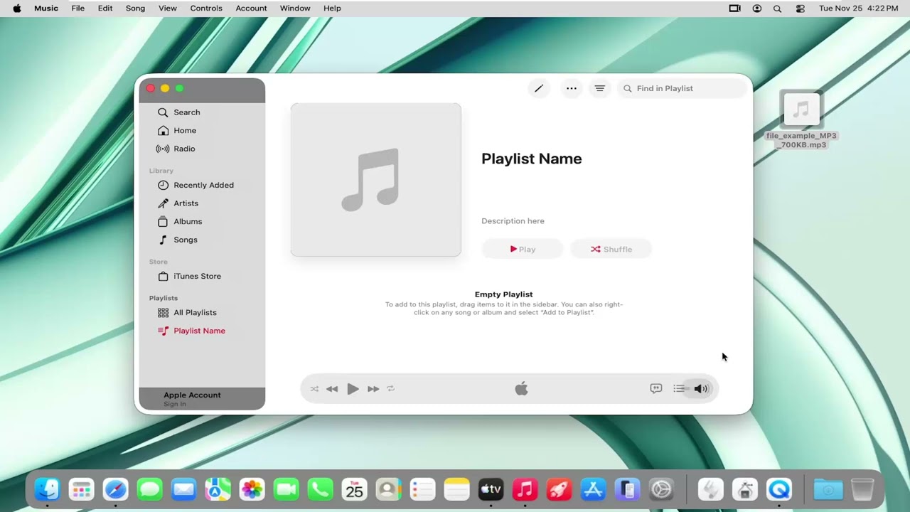Click the Description here text
This screenshot has height=512, width=910.
513,221
